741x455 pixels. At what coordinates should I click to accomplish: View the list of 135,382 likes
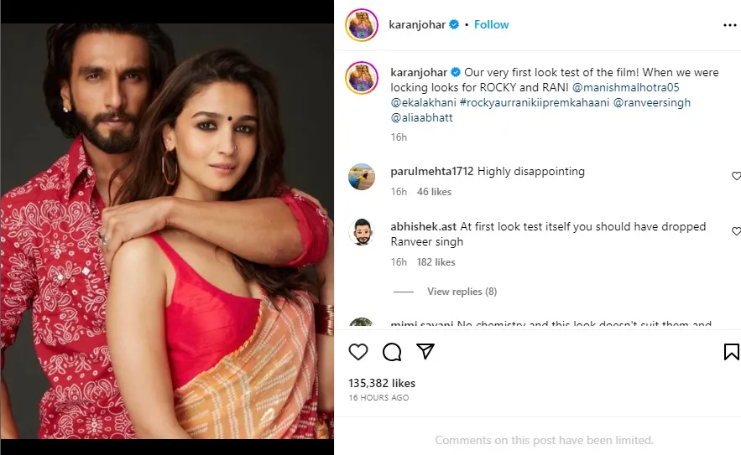coord(382,383)
